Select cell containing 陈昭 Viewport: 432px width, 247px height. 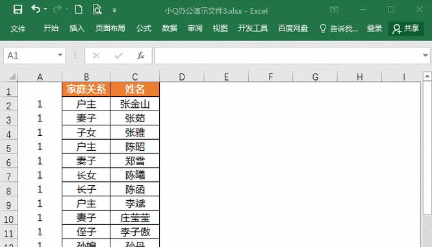tap(135, 147)
